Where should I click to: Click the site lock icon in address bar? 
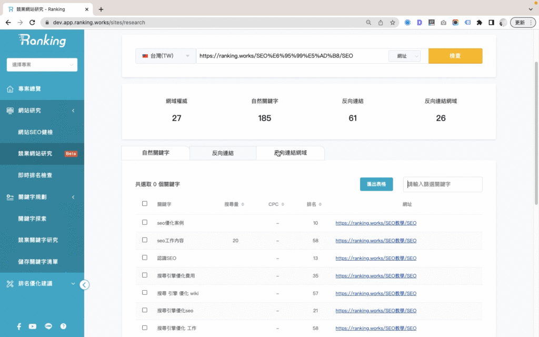(x=47, y=22)
